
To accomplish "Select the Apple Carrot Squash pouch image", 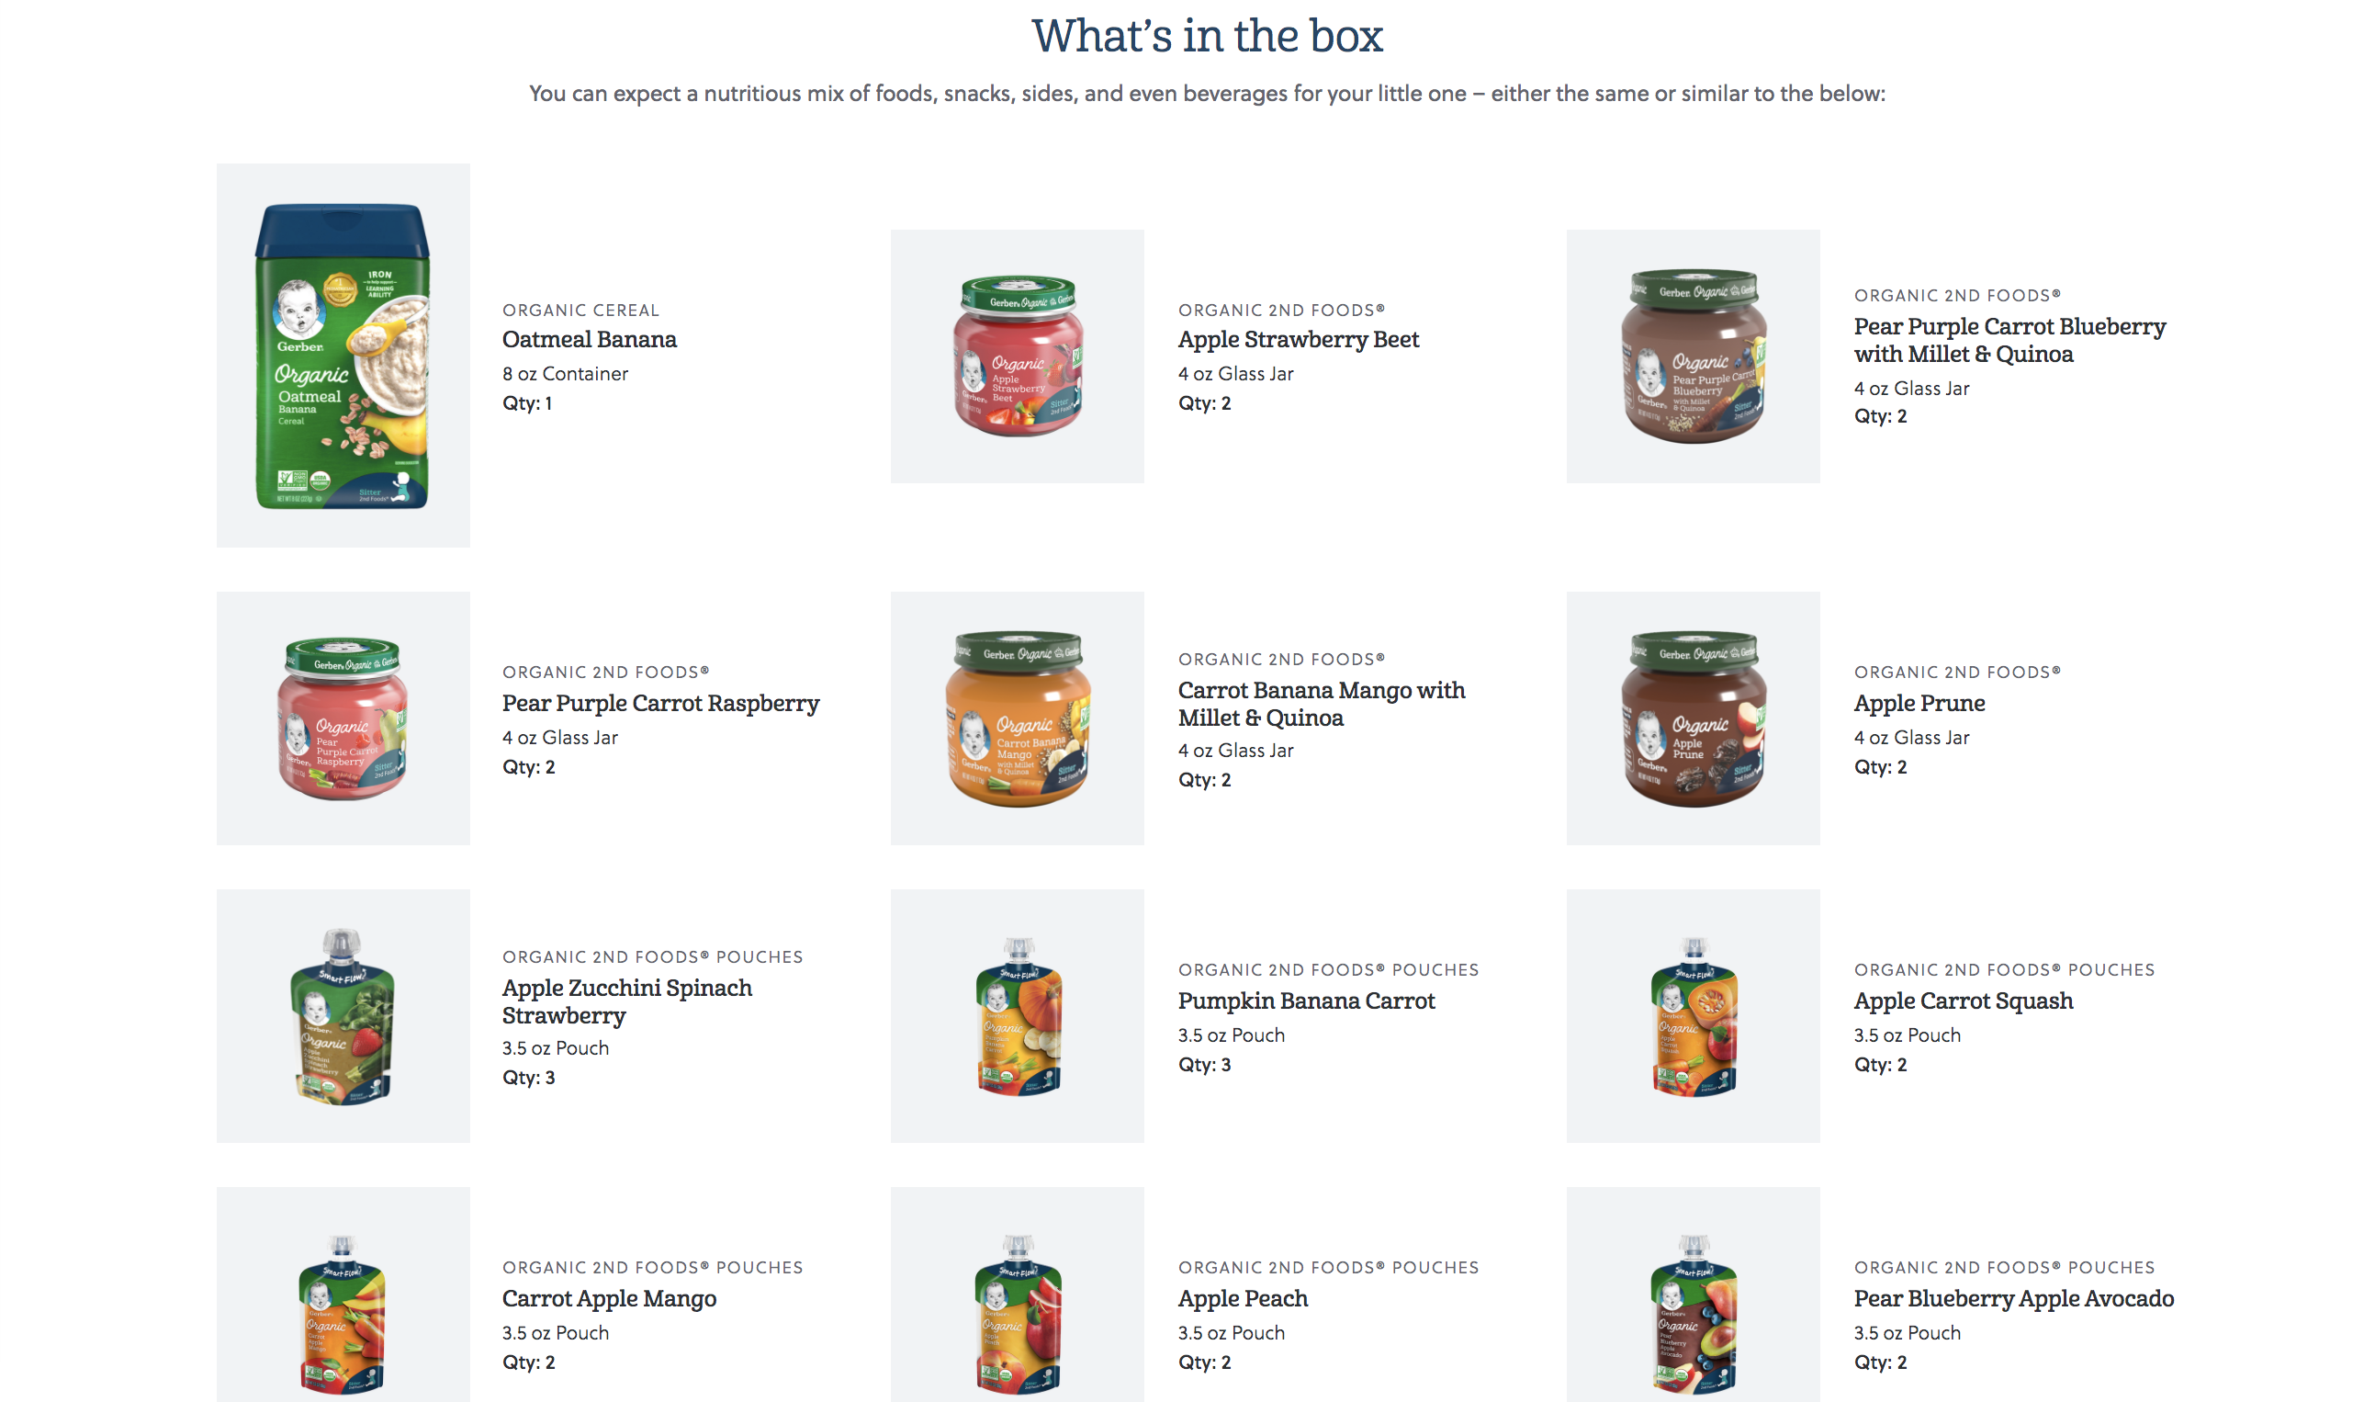I will coord(1693,1015).
